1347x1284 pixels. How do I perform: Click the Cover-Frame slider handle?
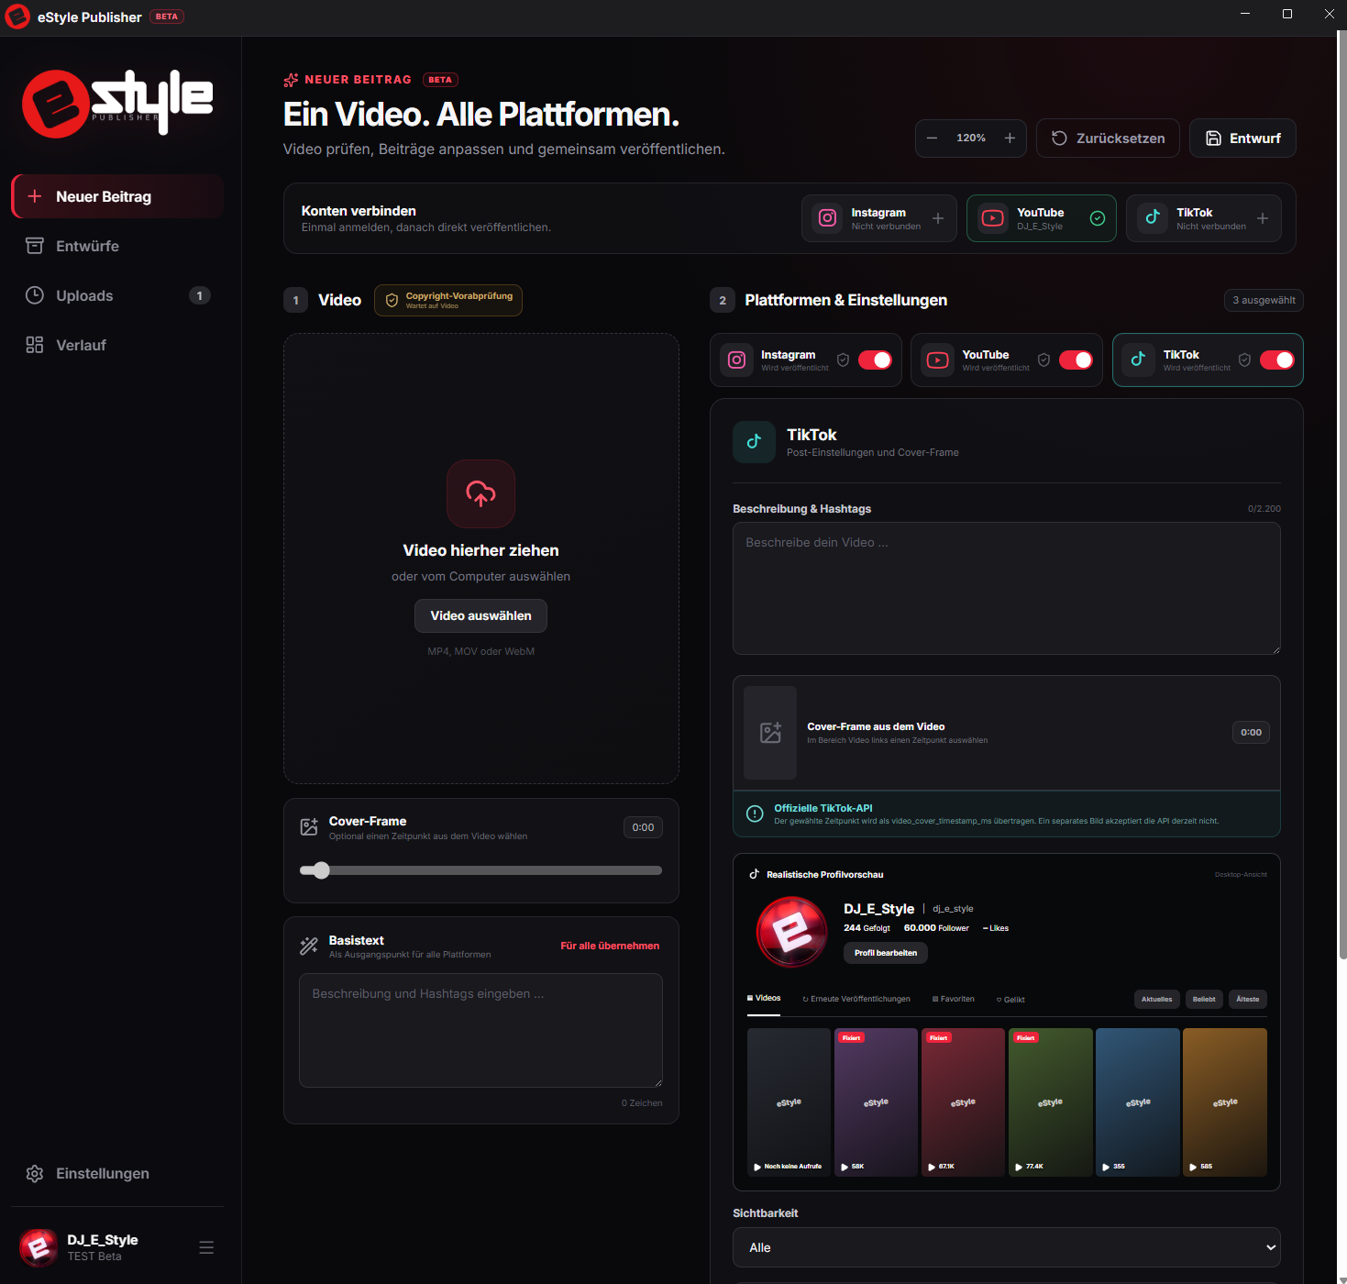pyautogui.click(x=321, y=870)
